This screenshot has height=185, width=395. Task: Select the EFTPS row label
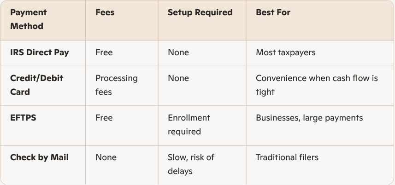click(x=23, y=118)
